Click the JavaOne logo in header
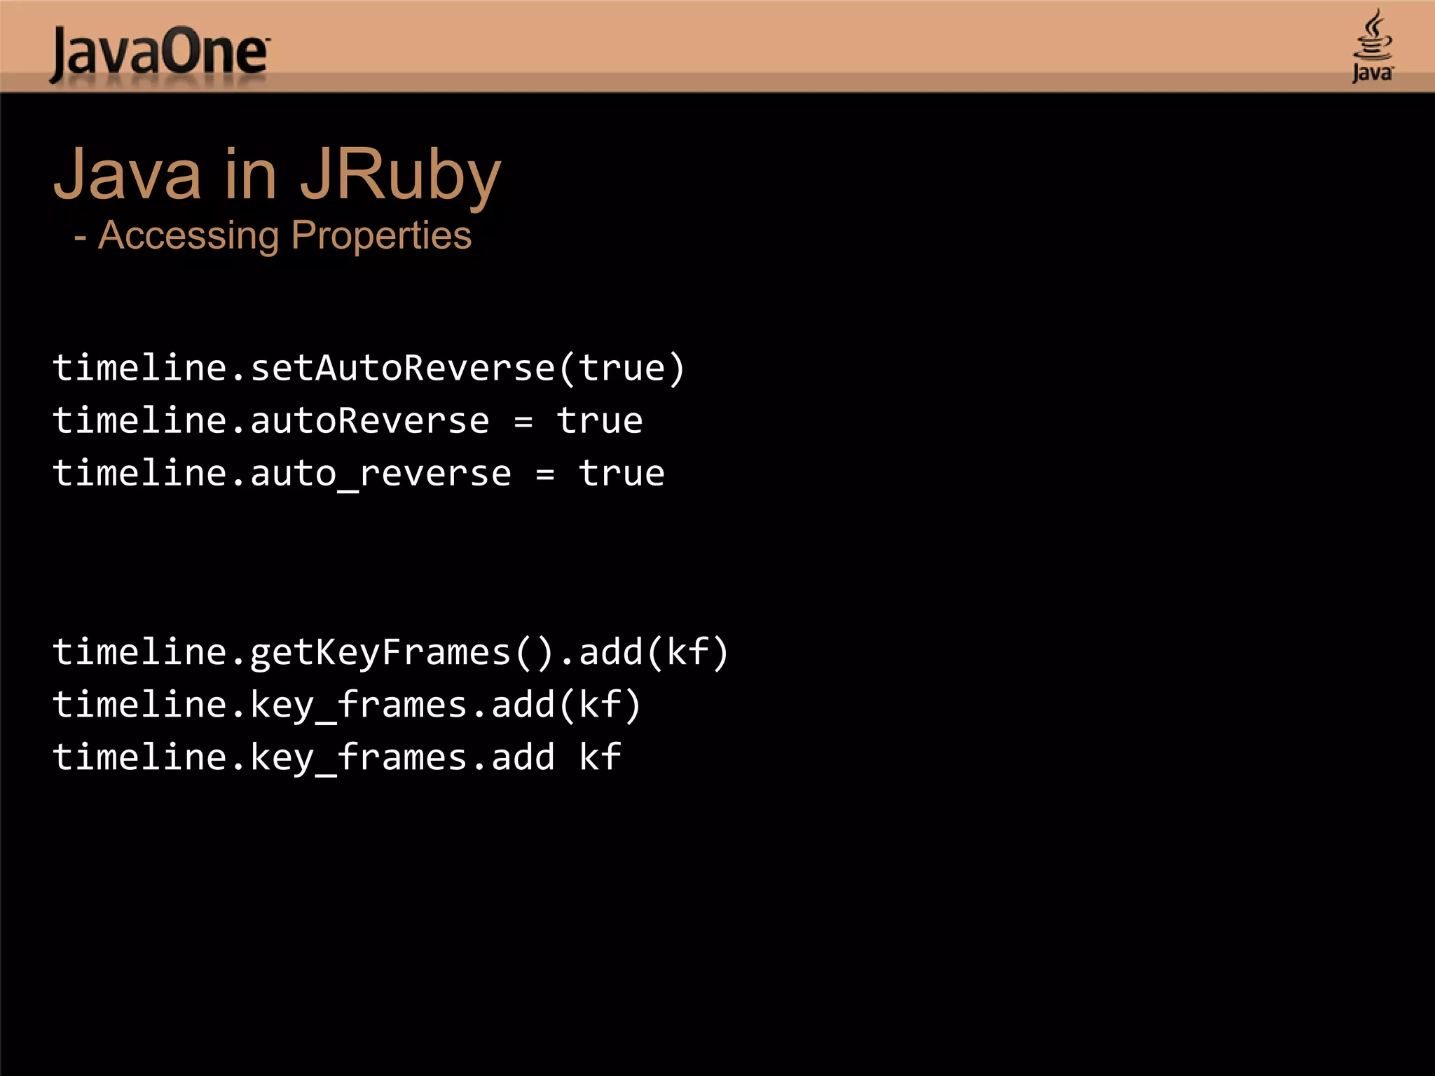The image size is (1435, 1076). [x=160, y=55]
